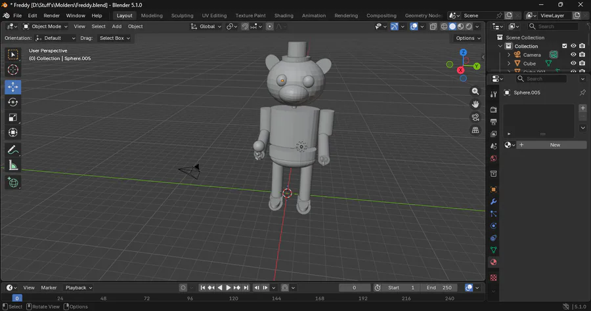Image resolution: width=591 pixels, height=311 pixels.
Task: Select the Select Box tool in the toolbar
Action: tap(13, 54)
